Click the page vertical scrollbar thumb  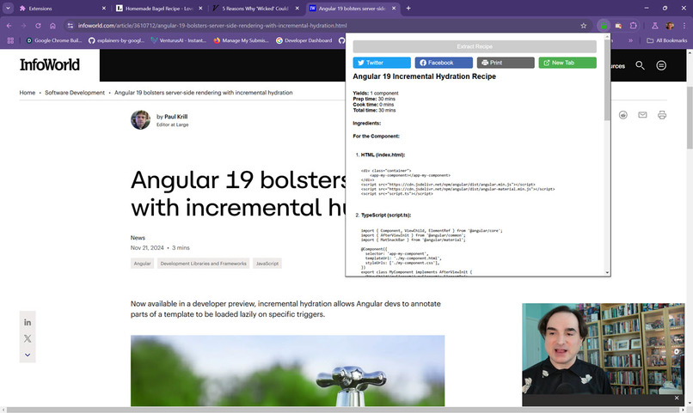690,118
